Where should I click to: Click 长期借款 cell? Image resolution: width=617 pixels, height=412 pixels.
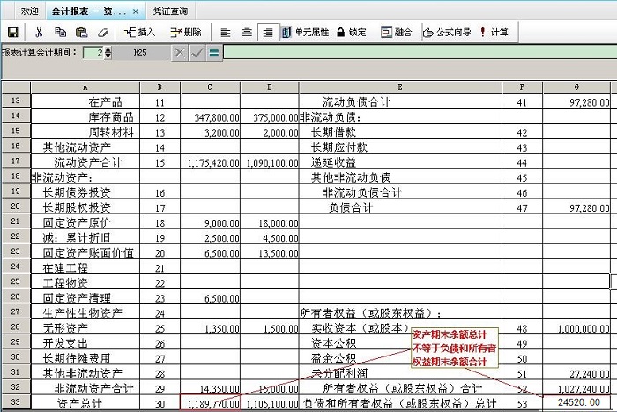(x=400, y=132)
